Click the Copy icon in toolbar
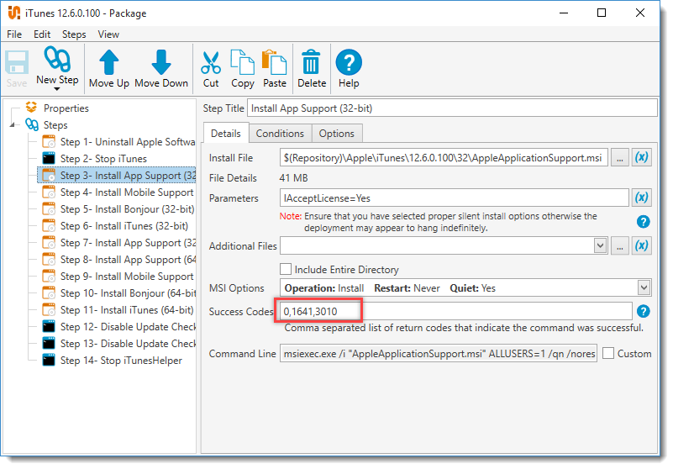673x469 pixels. [x=242, y=62]
